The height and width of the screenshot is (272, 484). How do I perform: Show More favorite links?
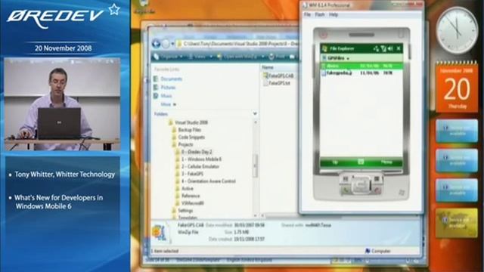click(168, 104)
